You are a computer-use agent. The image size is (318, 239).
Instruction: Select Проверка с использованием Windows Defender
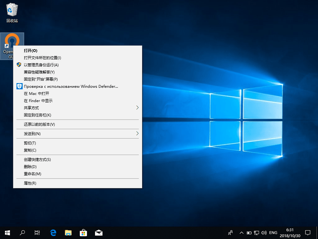[78, 86]
